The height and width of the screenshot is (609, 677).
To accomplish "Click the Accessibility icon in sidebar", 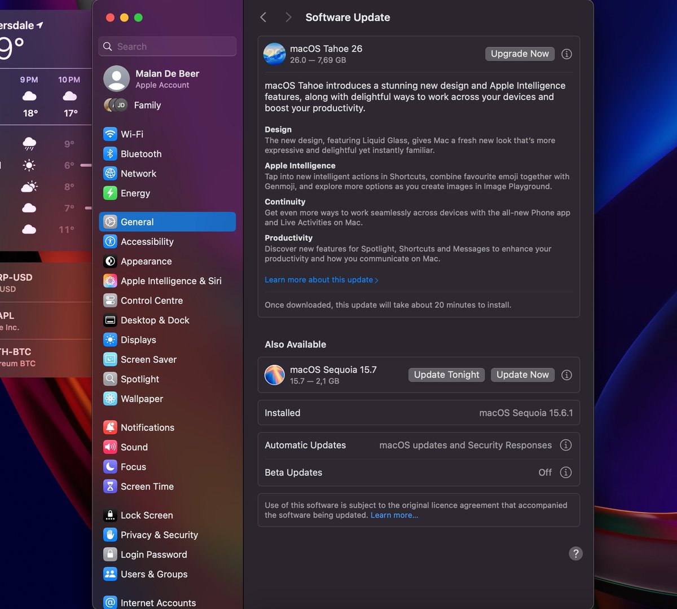I will click(110, 242).
